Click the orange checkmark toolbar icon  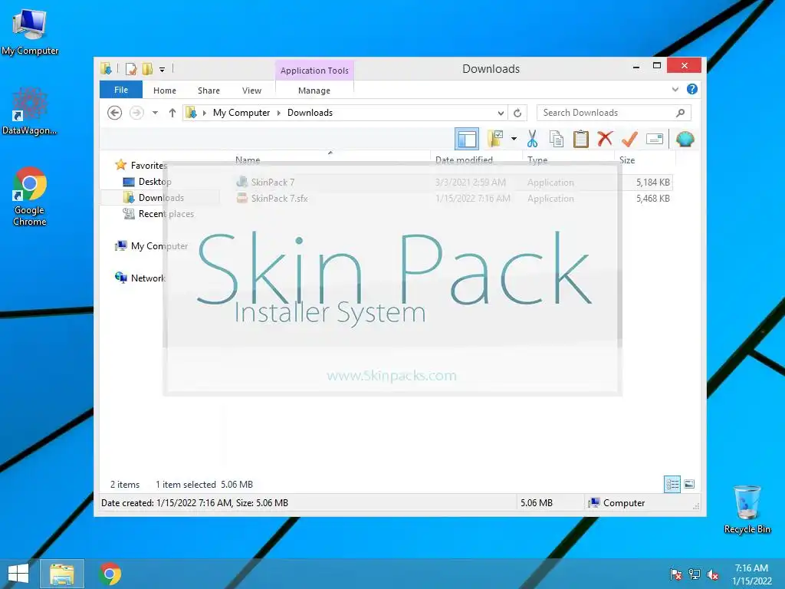(x=629, y=139)
